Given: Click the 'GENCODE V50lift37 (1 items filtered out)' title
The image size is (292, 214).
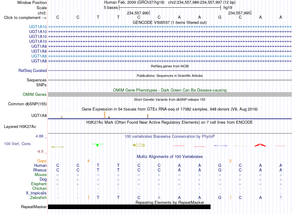Looking at the screenshot, I should (170, 22).
